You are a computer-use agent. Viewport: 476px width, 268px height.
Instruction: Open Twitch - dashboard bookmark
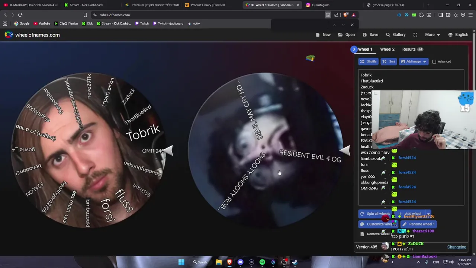coord(168,23)
